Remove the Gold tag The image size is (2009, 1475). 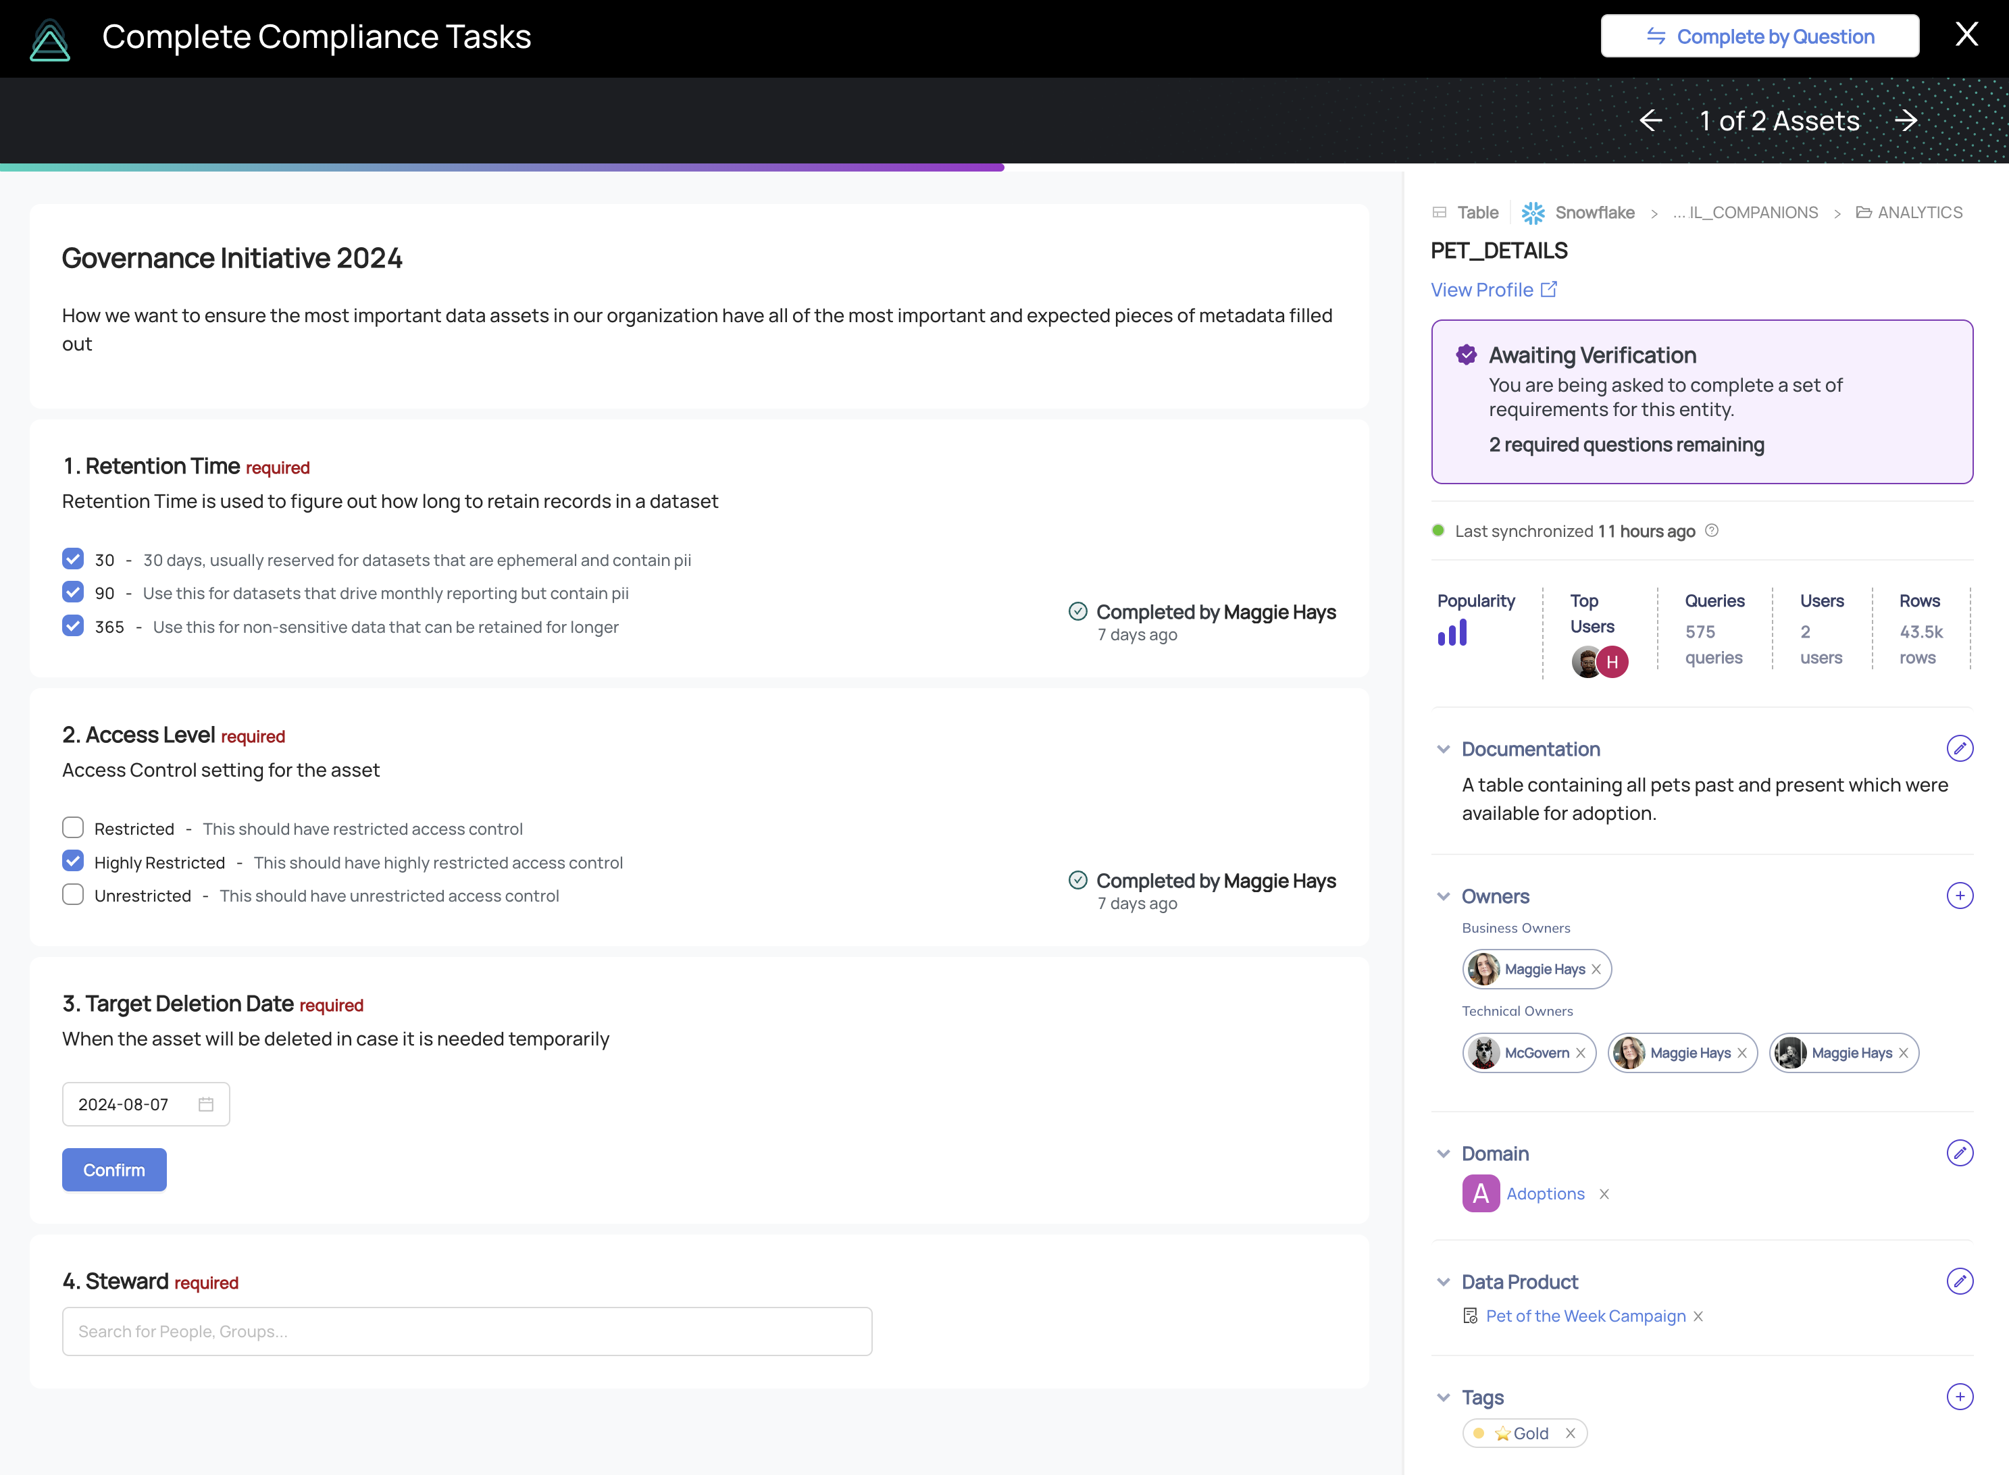click(x=1570, y=1433)
